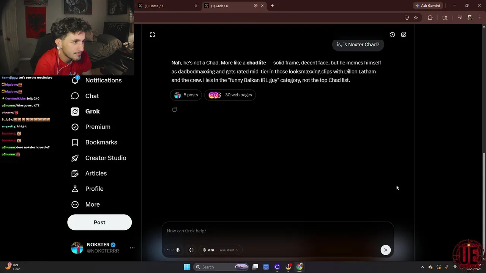The height and width of the screenshot is (273, 486).
Task: Open Task View on taskbar
Action: [255, 267]
